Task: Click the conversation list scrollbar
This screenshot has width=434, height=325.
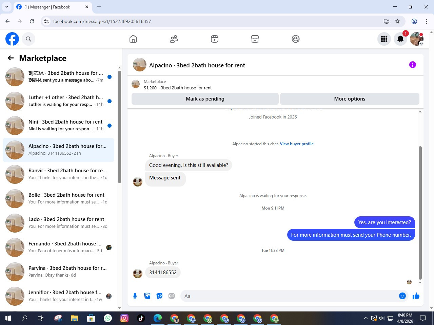Action: tap(119, 127)
